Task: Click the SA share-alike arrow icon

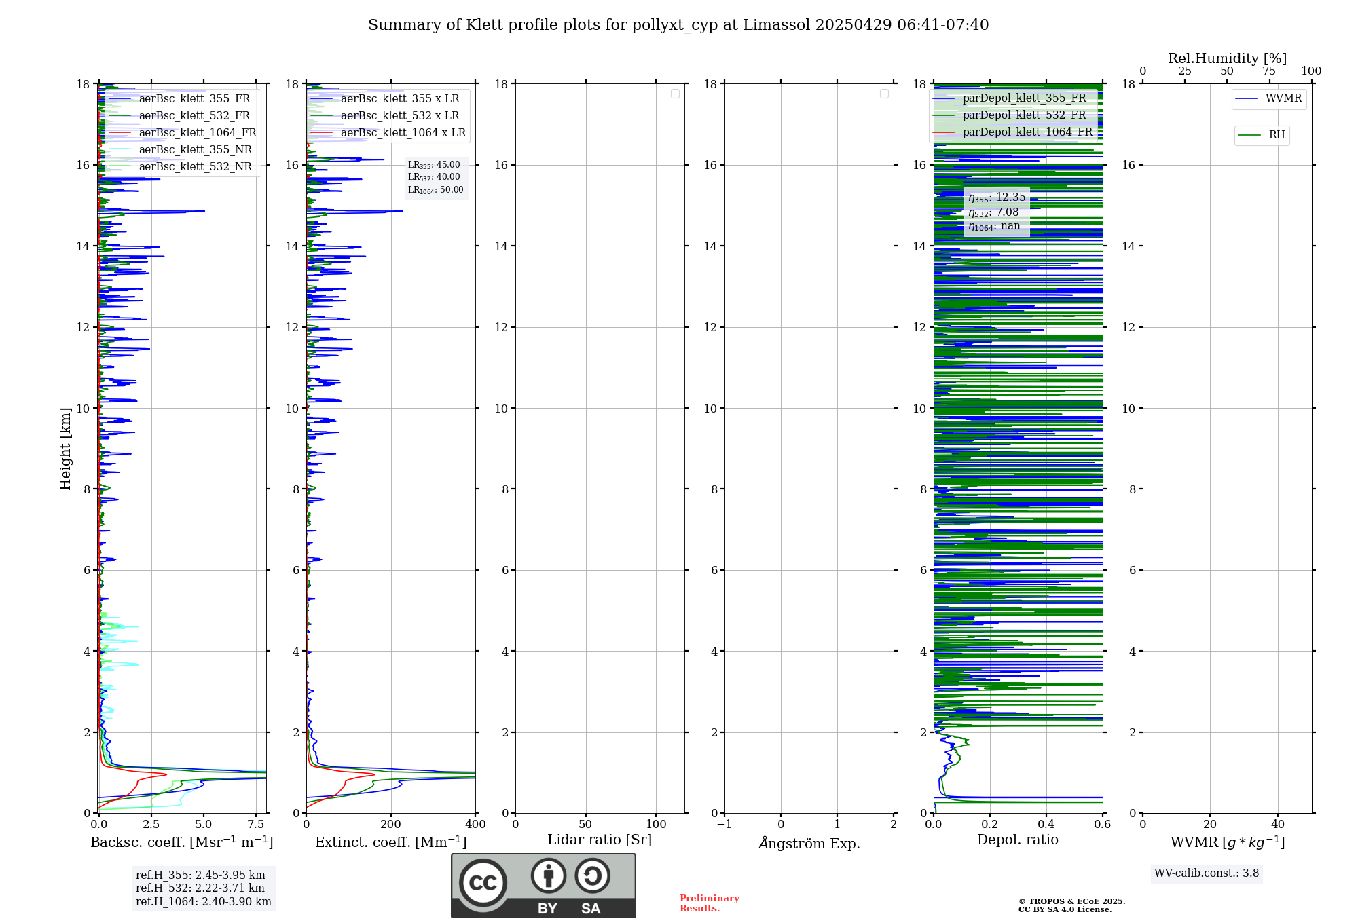Action: click(592, 875)
